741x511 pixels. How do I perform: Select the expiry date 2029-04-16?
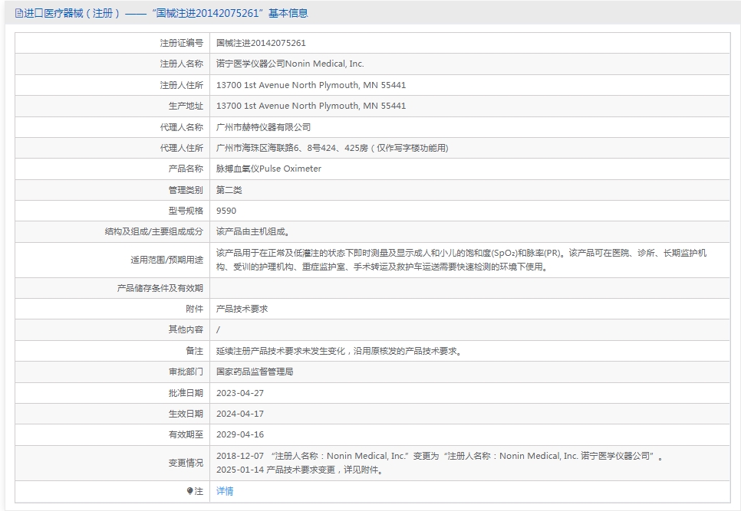pos(240,434)
